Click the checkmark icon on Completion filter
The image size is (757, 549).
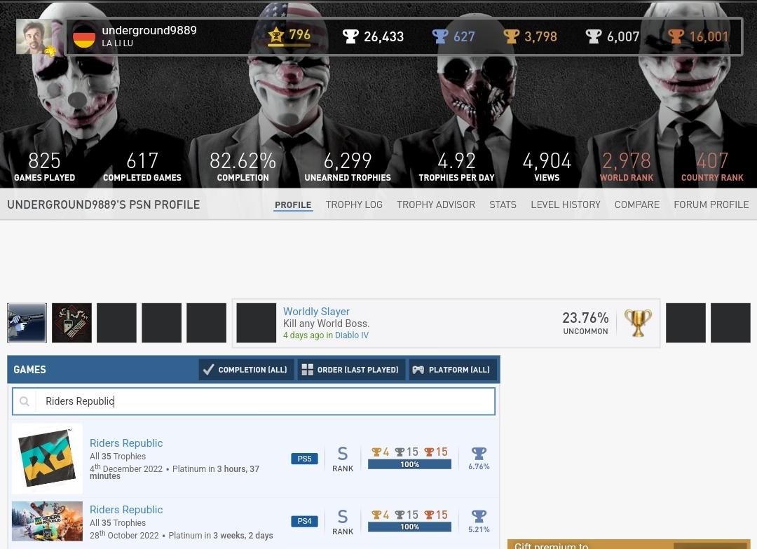point(209,370)
